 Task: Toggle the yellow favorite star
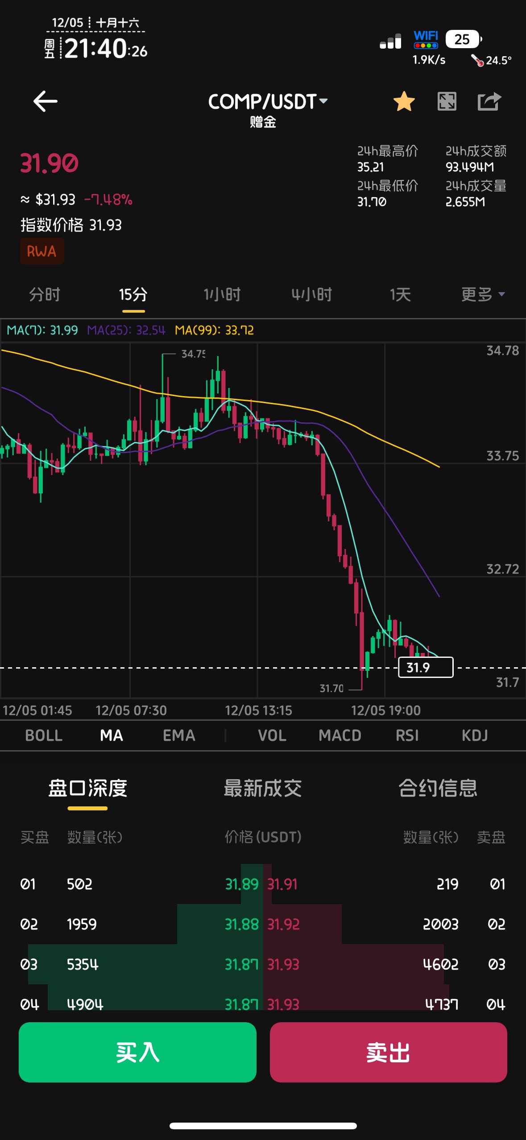pos(404,101)
